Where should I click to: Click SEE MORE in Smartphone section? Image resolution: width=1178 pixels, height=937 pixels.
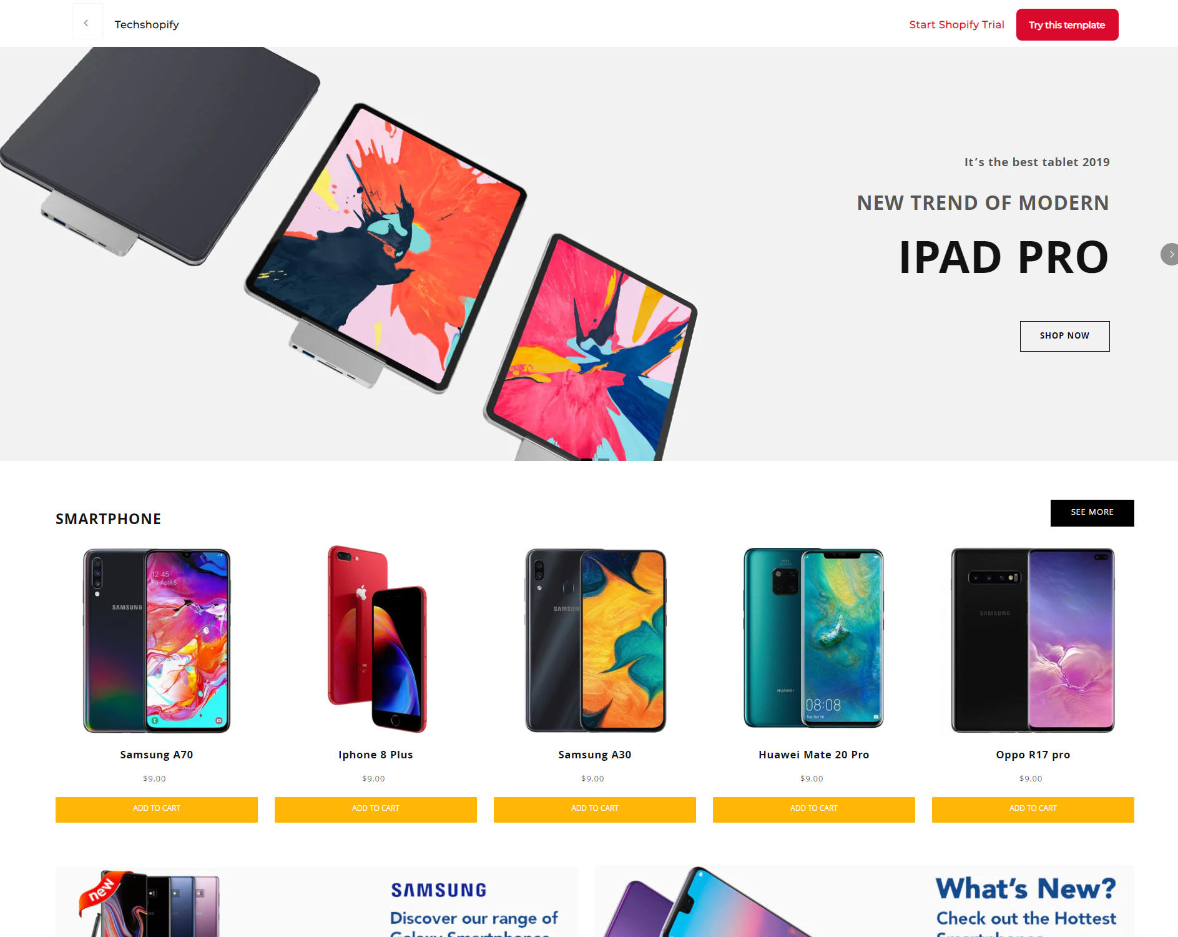tap(1092, 513)
